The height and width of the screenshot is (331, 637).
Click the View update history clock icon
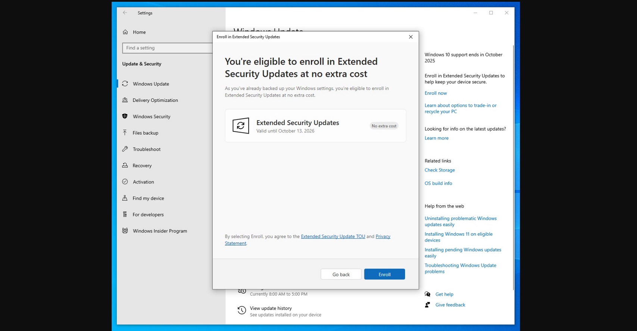[x=242, y=310]
